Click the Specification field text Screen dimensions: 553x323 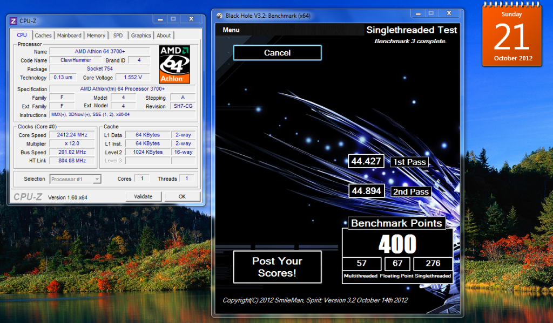123,89
